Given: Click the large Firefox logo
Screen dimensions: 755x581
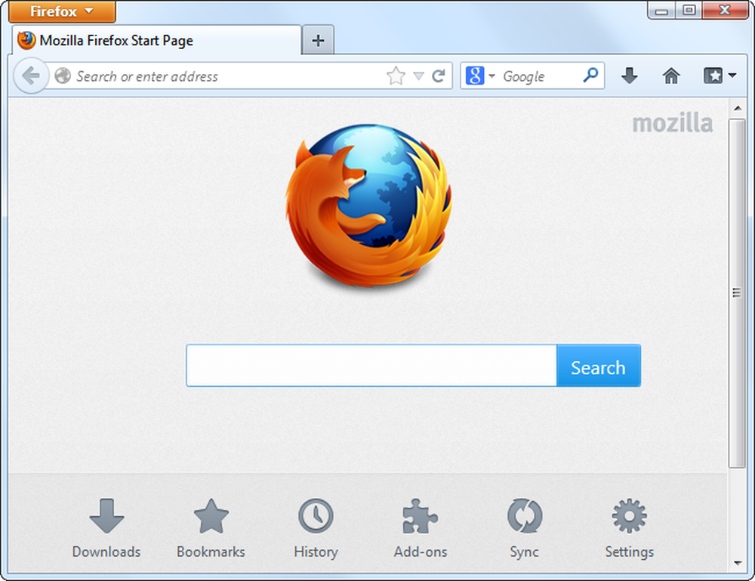Looking at the screenshot, I should (x=369, y=206).
